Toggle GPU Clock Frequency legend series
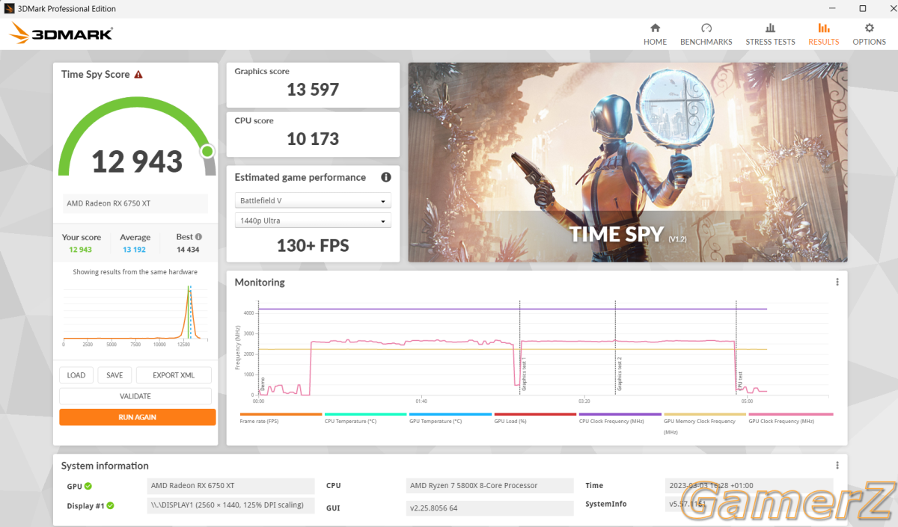Screen dimensions: 898x527 790,419
